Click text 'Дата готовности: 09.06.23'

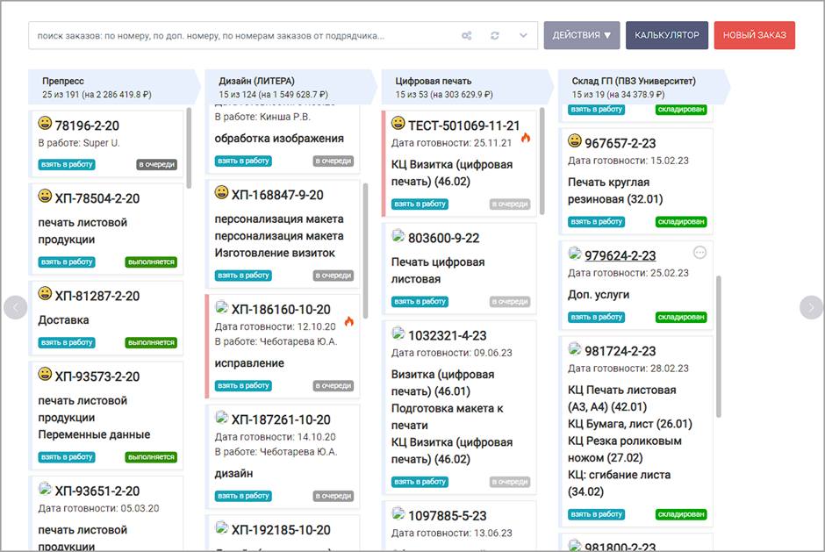(451, 353)
